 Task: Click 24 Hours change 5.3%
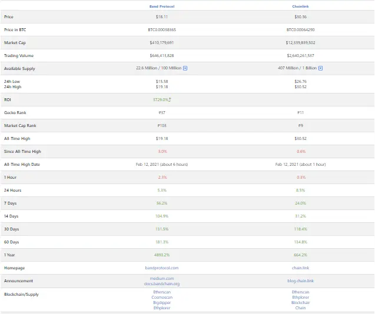point(162,190)
